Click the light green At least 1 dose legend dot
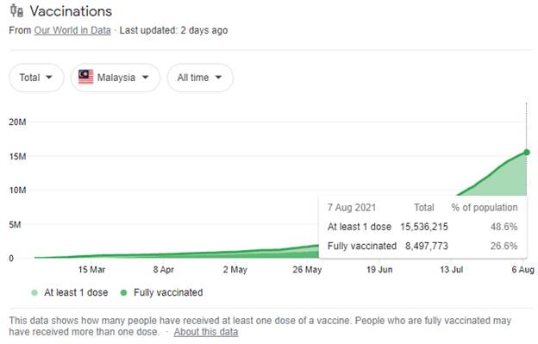Viewport: 538px width, 344px height. 34,292
